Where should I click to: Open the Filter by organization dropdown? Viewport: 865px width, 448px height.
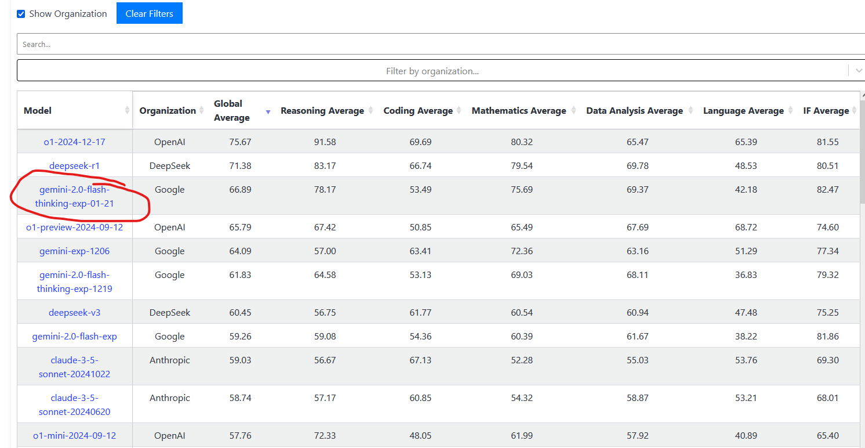pyautogui.click(x=432, y=71)
